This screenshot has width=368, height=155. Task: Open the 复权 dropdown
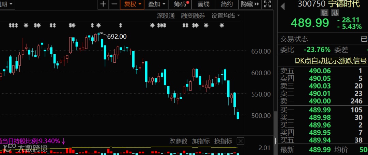point(132,4)
